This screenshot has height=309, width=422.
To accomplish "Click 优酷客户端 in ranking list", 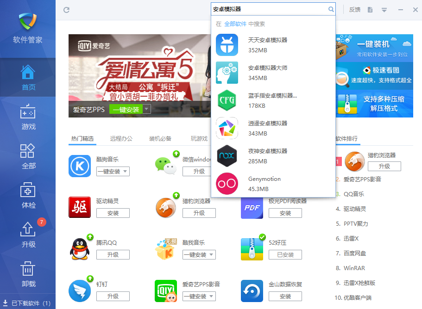I will click(x=358, y=298).
